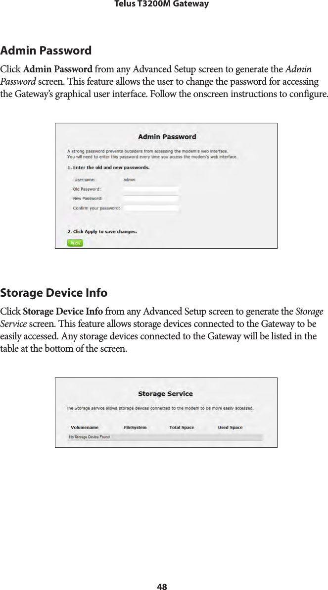The image size is (328, 590).
Task: Click the Admin Password screenshot title
Action: click(x=167, y=137)
